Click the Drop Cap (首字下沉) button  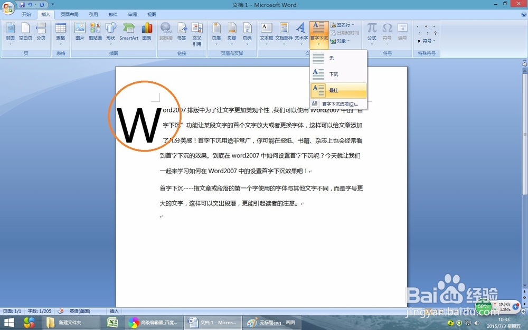pos(319,34)
